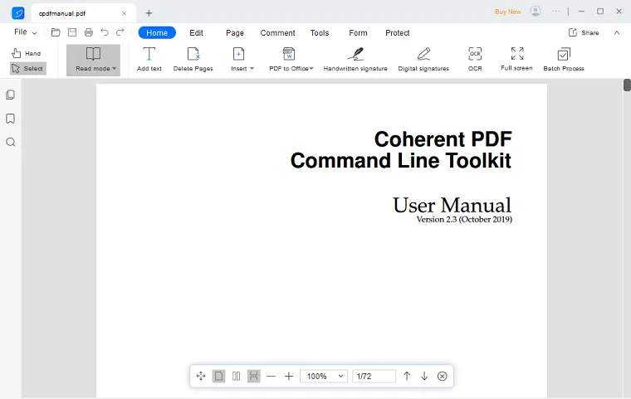Open the Protect tab
631x399 pixels.
(x=397, y=32)
